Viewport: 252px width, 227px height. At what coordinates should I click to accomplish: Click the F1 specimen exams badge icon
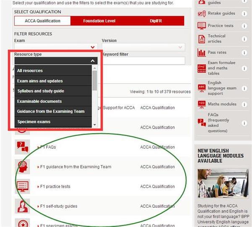coord(22,223)
